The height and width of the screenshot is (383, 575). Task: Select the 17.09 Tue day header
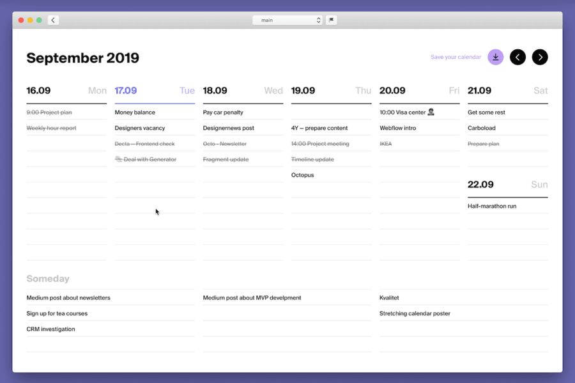[155, 91]
